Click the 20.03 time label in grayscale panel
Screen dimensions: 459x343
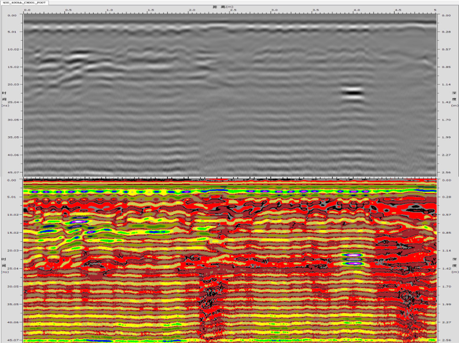coord(12,85)
